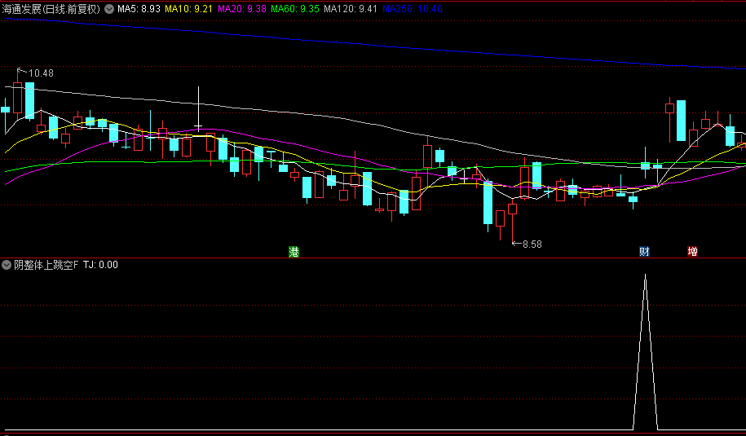Click the 8.58 low price label
The image size is (746, 436).
point(532,244)
